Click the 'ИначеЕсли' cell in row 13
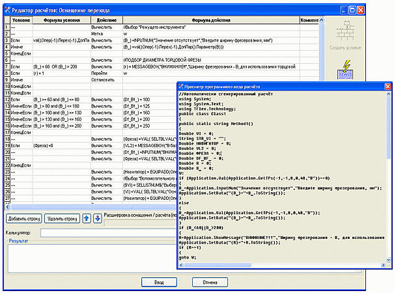Image resolution: width=394 pixels, height=293 pixels. [21, 106]
